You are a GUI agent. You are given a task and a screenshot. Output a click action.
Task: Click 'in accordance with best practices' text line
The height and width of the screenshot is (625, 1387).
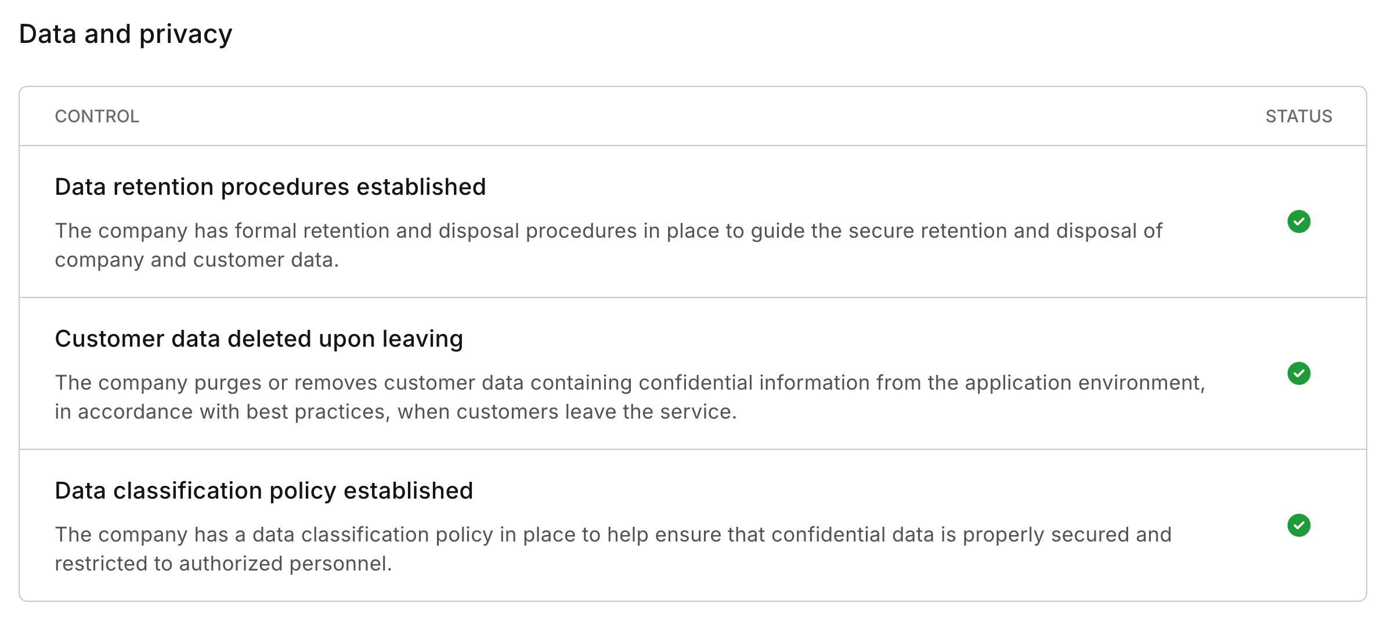click(x=396, y=412)
